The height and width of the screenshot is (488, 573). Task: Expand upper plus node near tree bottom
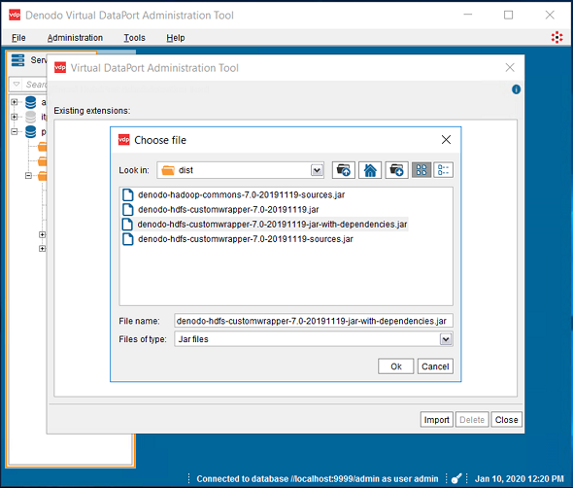pyautogui.click(x=43, y=234)
